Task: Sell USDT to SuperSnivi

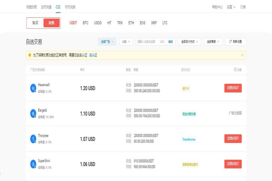Action: [x=233, y=164]
